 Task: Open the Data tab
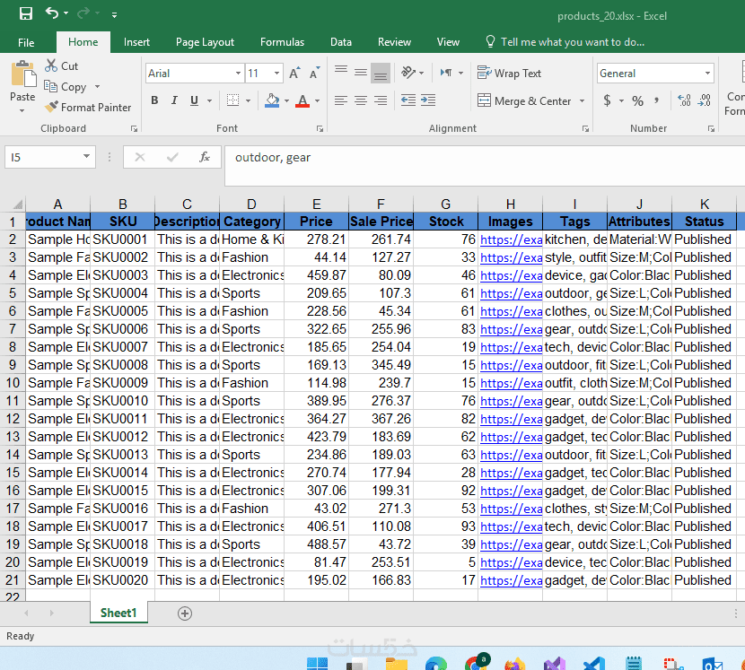tap(341, 42)
